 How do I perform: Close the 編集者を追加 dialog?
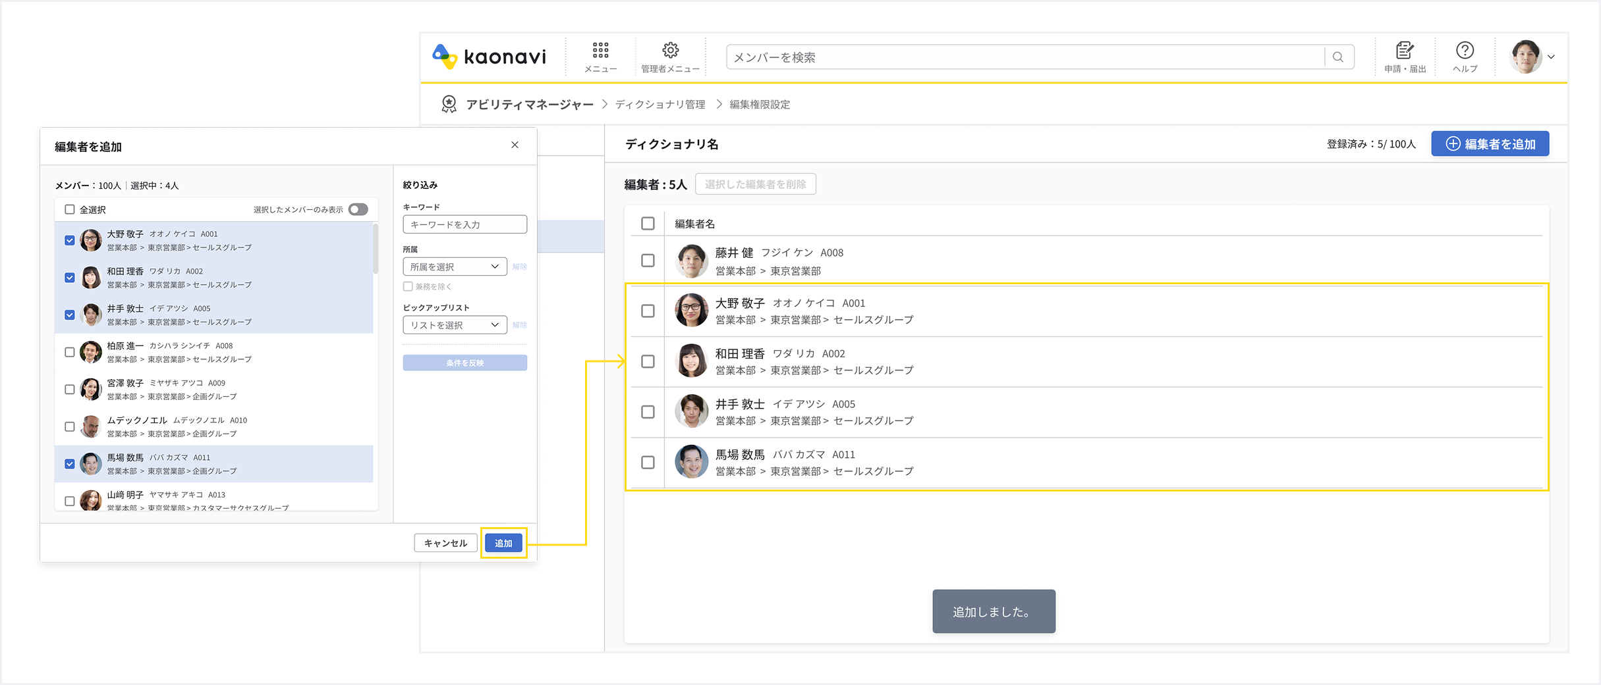[x=515, y=145]
